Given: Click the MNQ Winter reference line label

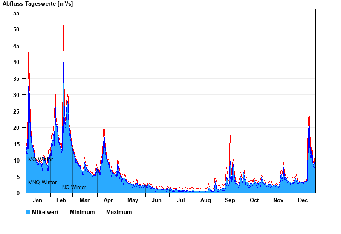Looking at the screenshot, I should [x=42, y=183].
